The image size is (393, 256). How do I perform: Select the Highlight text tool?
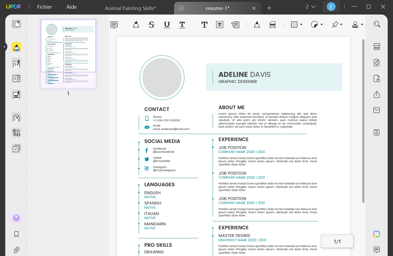(x=136, y=25)
